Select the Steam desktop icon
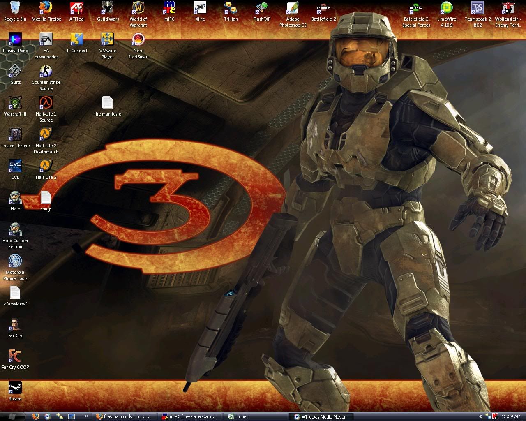Image resolution: width=526 pixels, height=421 pixels. tap(15, 391)
